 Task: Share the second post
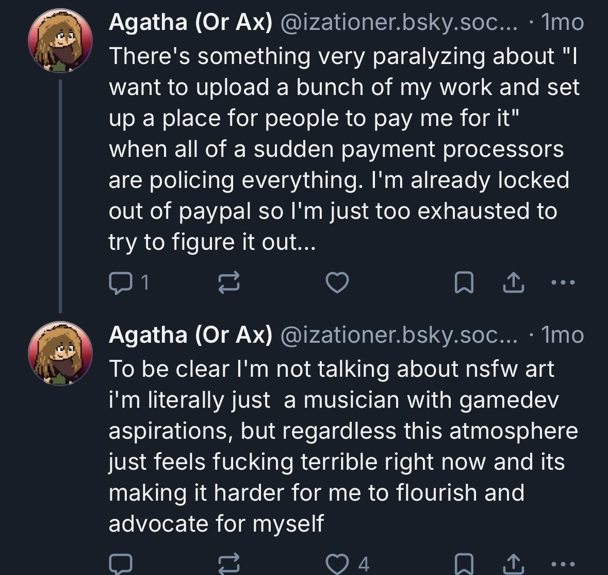[514, 564]
